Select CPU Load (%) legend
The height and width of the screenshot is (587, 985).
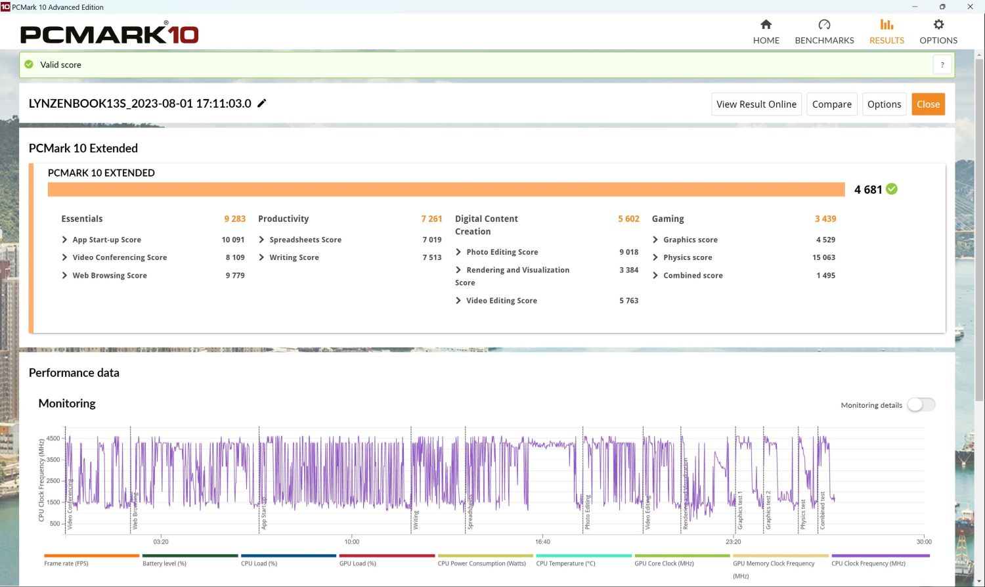pos(288,560)
